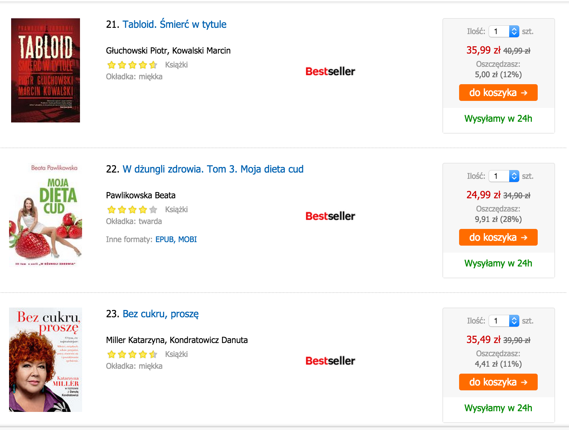Image resolution: width=569 pixels, height=430 pixels.
Task: Open quantity dropdown for Tabloid book
Action: [x=504, y=31]
